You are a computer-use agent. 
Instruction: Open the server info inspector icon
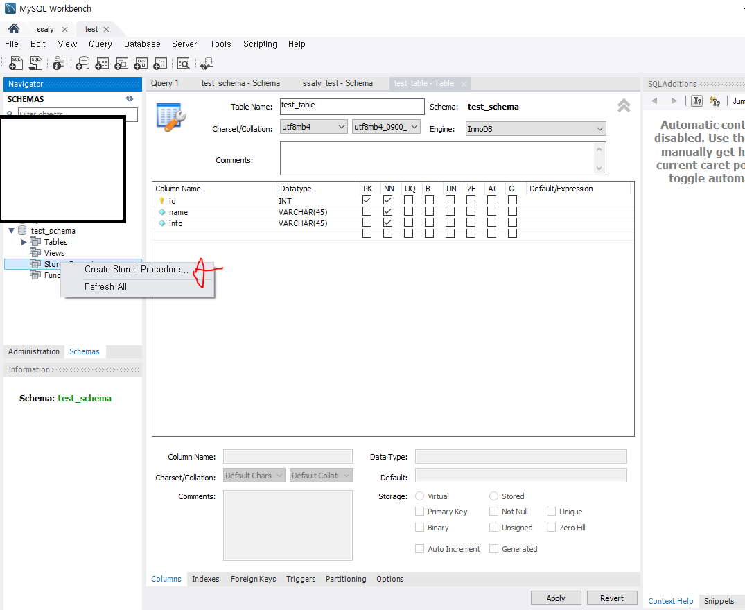coord(58,62)
